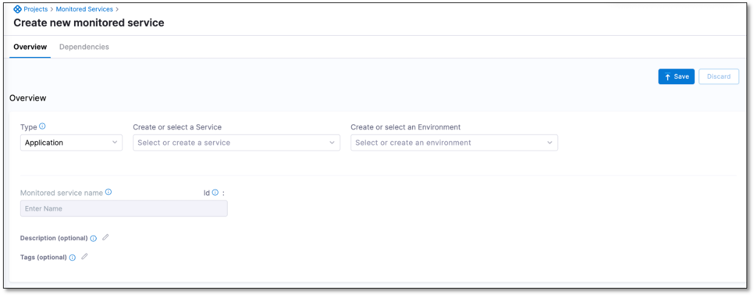Click the info icon beside Type
The image size is (755, 297).
[42, 127]
